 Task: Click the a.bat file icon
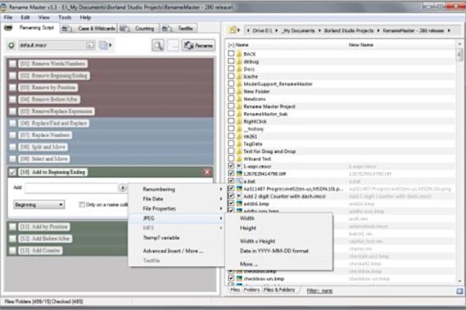pyautogui.click(x=239, y=181)
